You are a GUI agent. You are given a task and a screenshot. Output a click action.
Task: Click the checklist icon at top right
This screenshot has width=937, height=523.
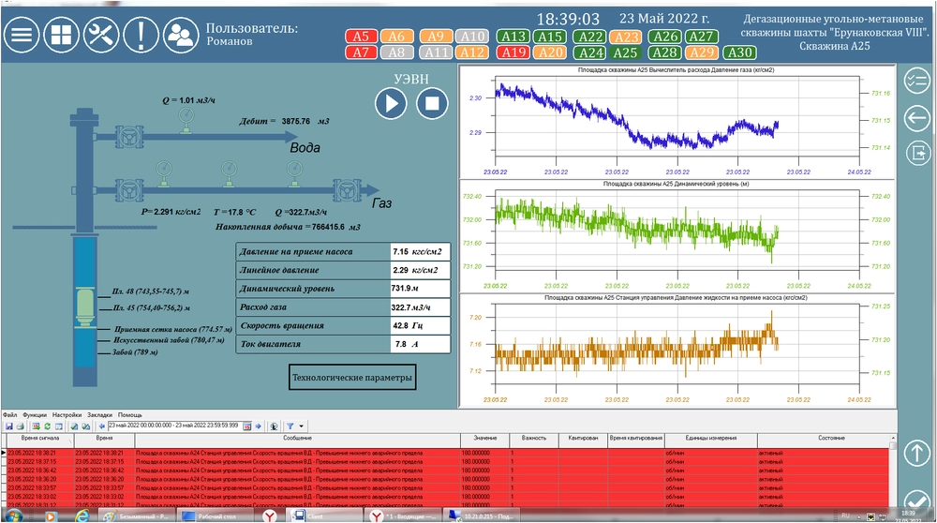[x=916, y=79]
